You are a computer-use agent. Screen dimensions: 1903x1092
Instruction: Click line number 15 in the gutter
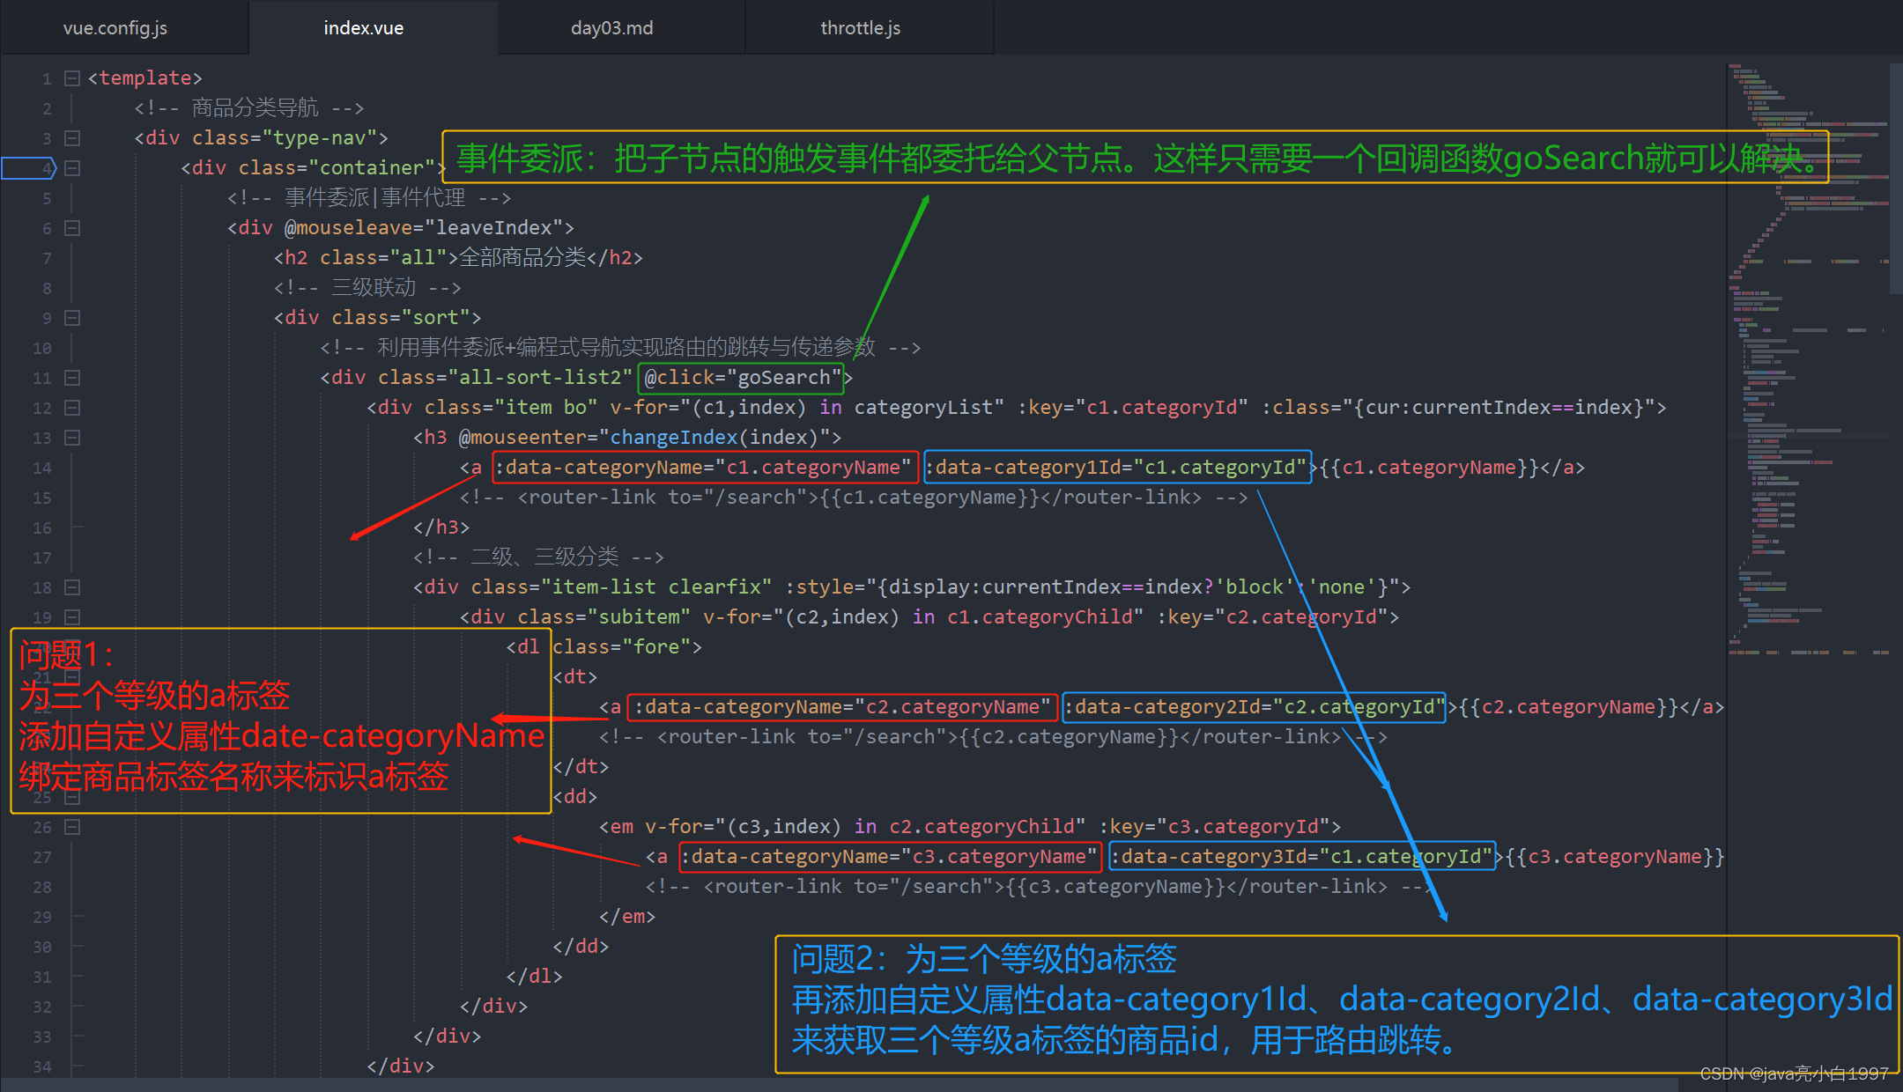(42, 498)
